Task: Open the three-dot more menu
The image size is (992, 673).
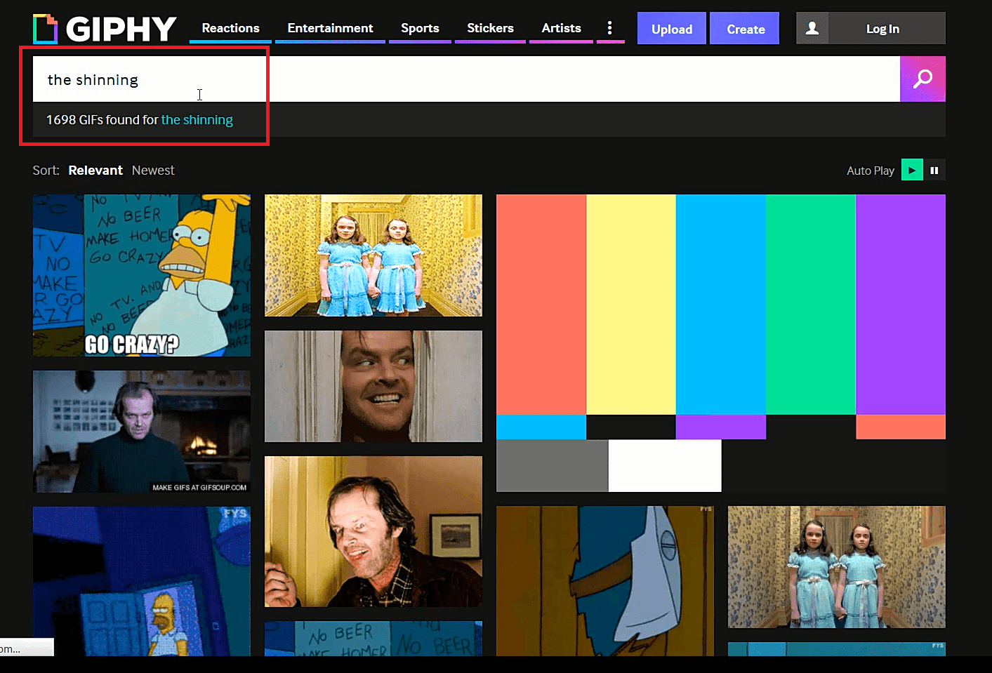Action: (609, 28)
